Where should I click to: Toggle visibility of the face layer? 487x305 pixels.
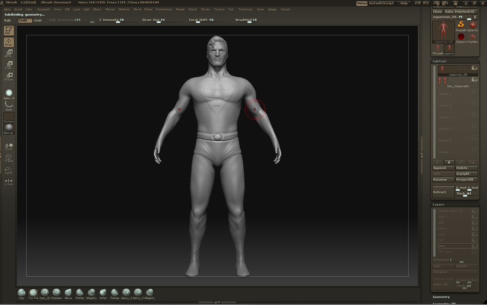coord(475,234)
